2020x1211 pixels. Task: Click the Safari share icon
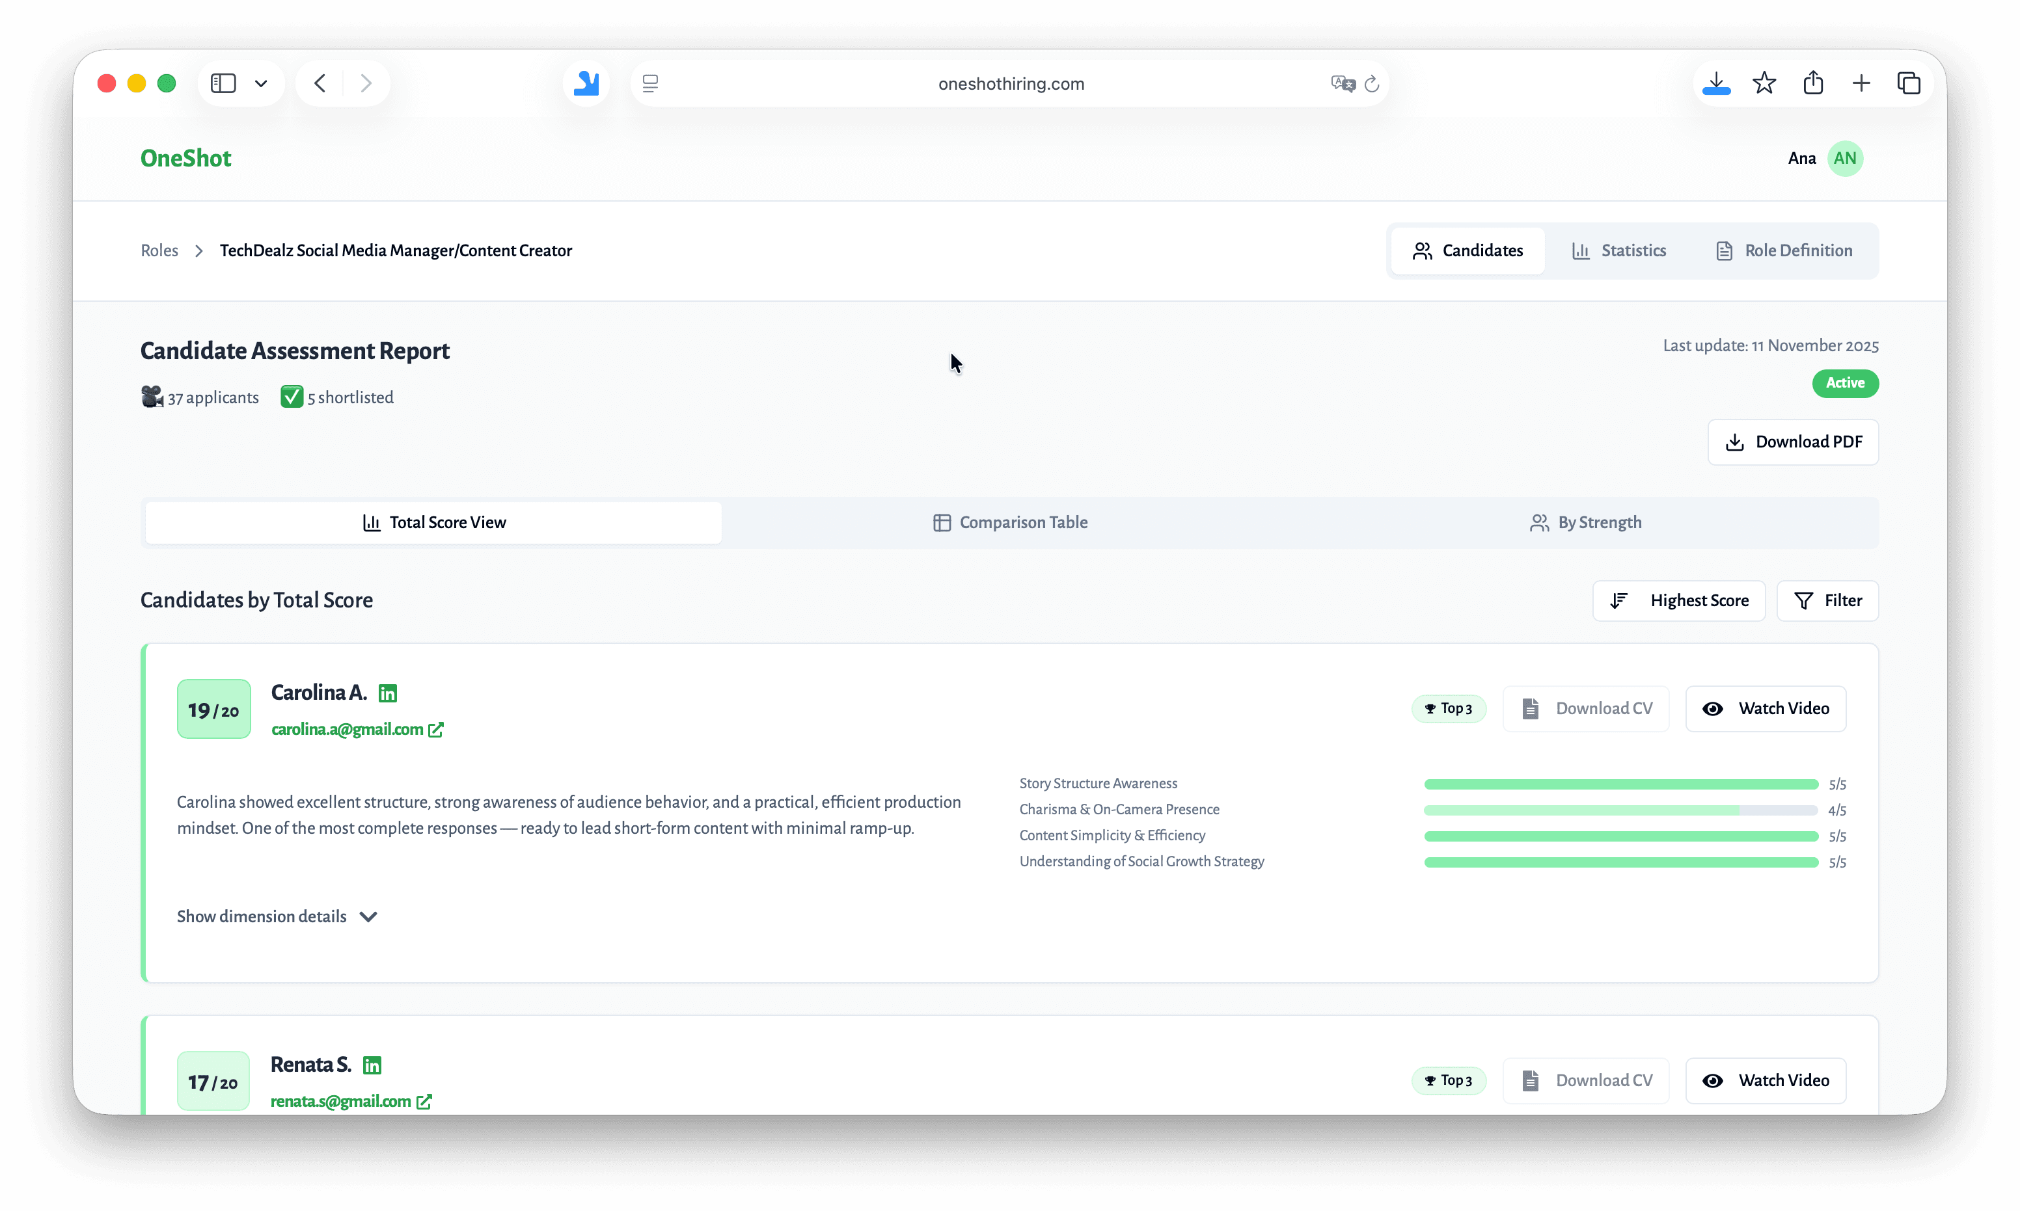coord(1812,83)
